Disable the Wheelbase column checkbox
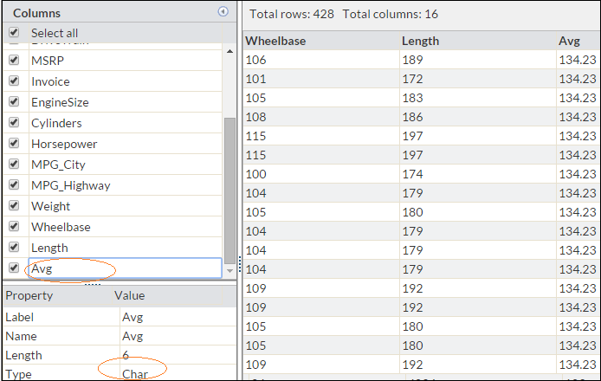The height and width of the screenshot is (381, 601). point(14,227)
